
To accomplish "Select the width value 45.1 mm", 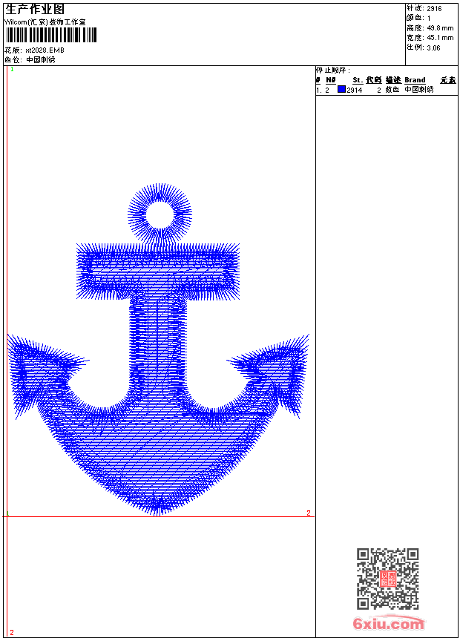I will 440,37.
